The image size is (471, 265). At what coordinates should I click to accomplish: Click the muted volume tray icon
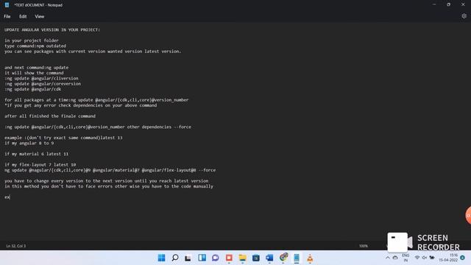tap(425, 258)
